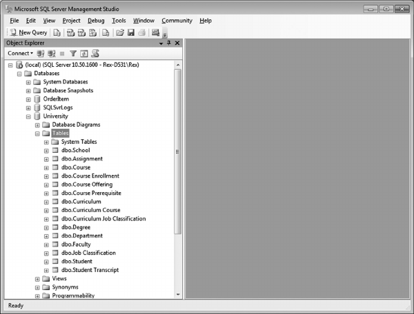The height and width of the screenshot is (314, 414).
Task: Select the dbo.Assignment table icon
Action: [55, 159]
